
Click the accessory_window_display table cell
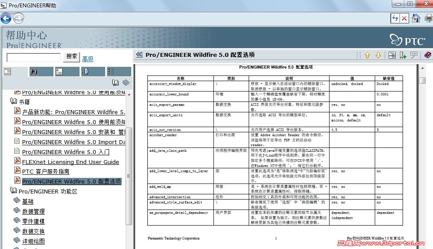[180, 86]
